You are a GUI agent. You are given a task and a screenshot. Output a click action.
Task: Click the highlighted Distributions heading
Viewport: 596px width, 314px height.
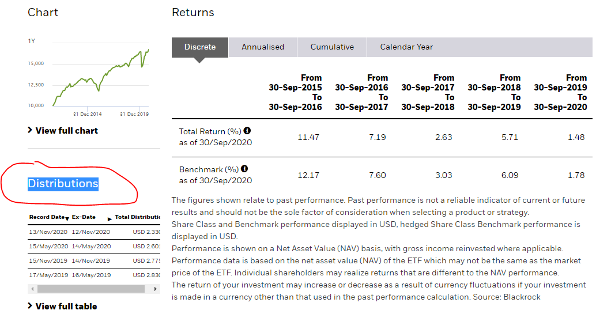(x=63, y=184)
